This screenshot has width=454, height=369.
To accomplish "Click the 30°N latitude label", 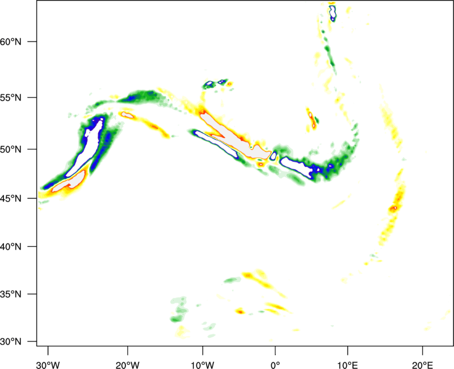I will (11, 342).
